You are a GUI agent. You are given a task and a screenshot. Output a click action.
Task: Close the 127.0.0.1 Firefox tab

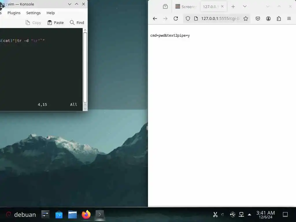tap(222, 6)
